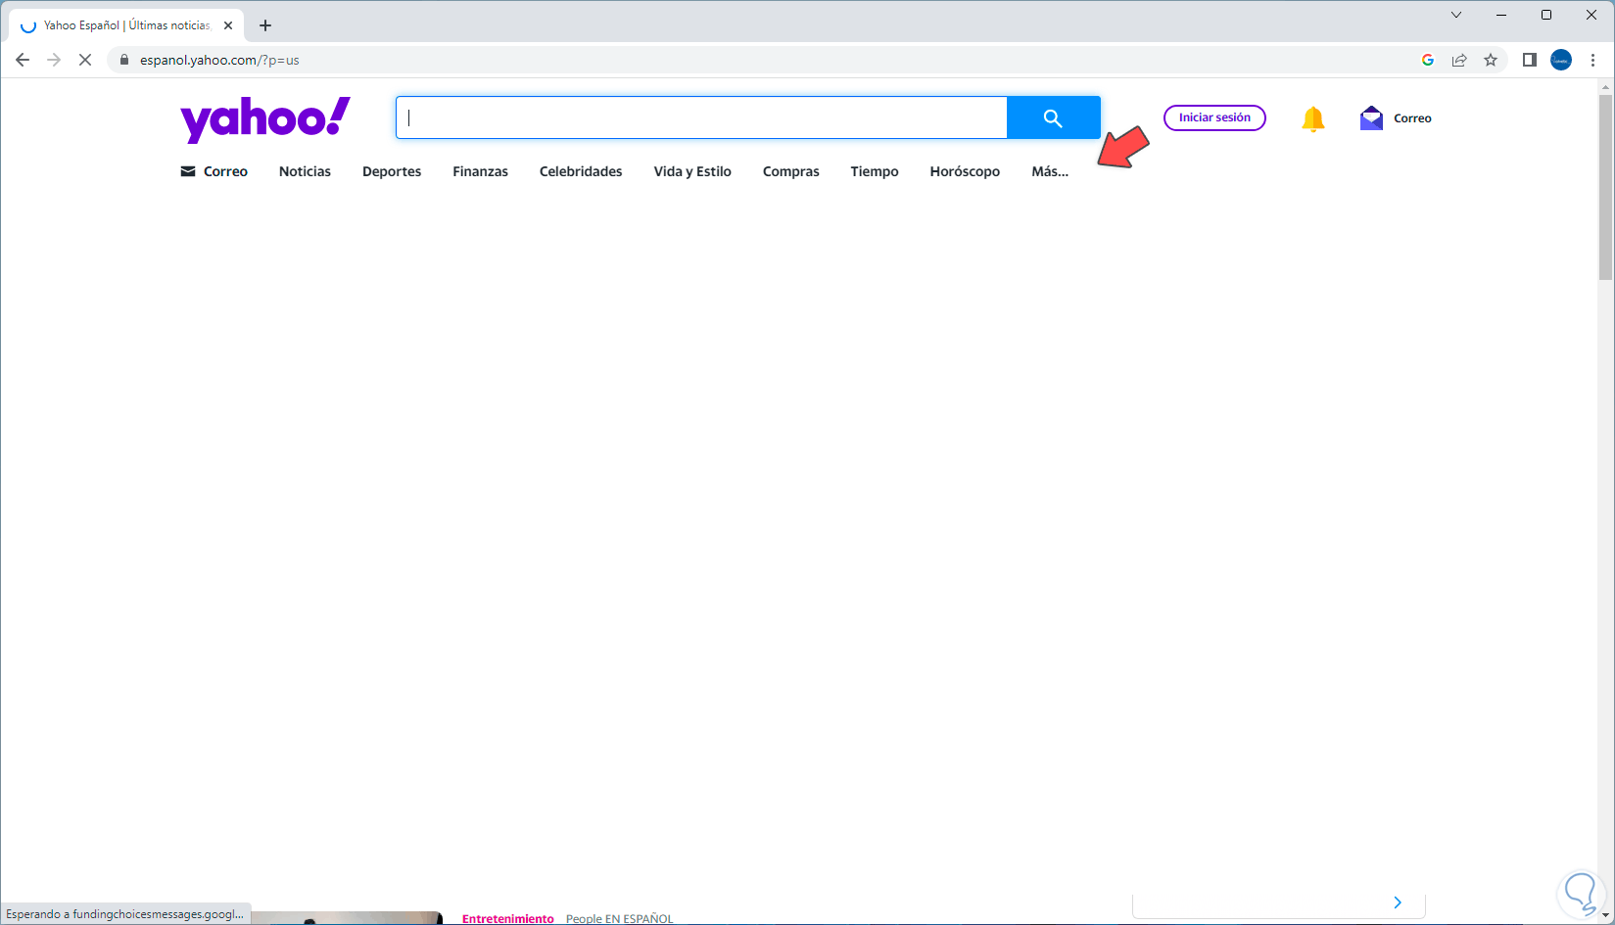1615x925 pixels.
Task: Click inside the Yahoo search field
Action: pos(701,117)
